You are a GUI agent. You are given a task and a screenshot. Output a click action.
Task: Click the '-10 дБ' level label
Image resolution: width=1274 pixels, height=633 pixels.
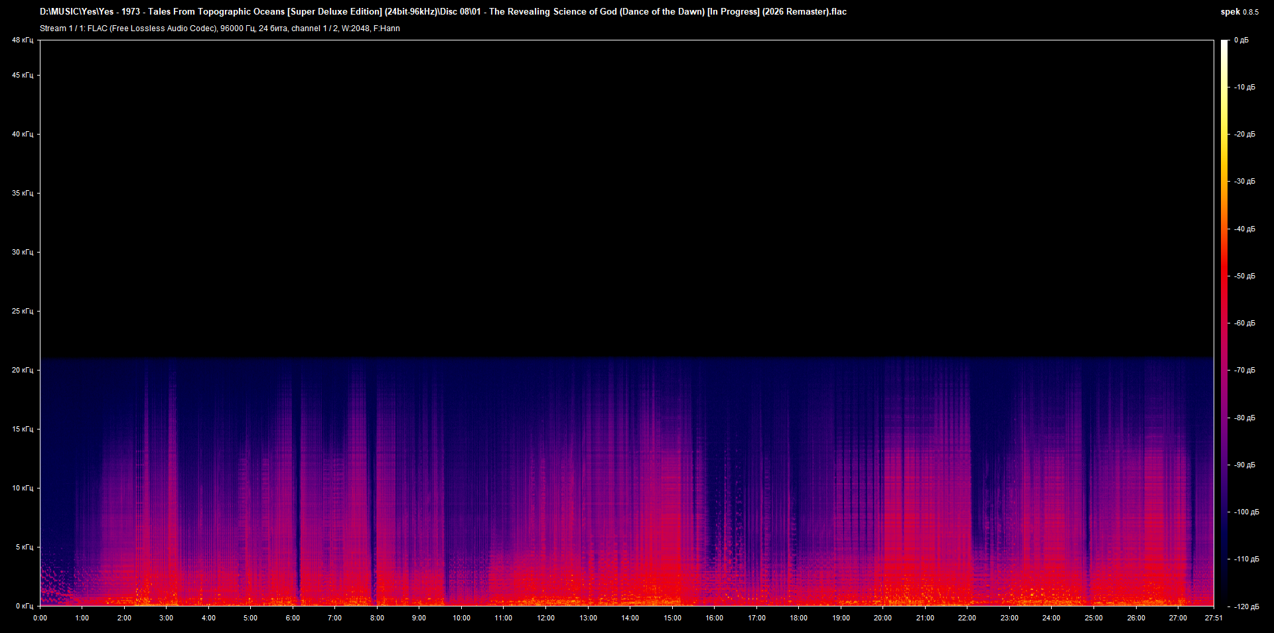point(1245,87)
